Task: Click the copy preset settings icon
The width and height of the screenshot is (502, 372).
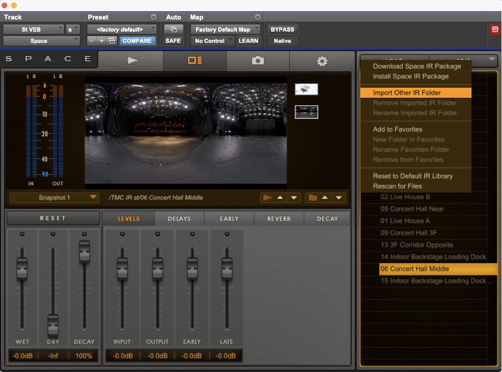Action: click(112, 41)
